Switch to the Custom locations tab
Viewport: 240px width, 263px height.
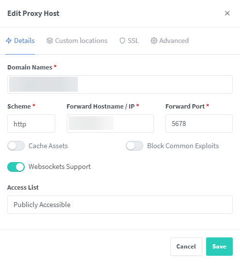pyautogui.click(x=77, y=41)
